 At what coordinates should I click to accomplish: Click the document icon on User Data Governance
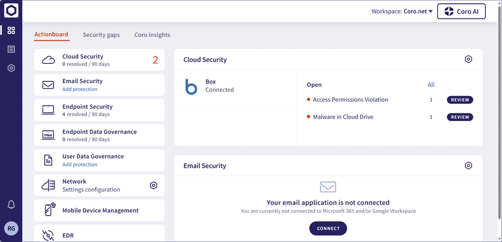48,160
